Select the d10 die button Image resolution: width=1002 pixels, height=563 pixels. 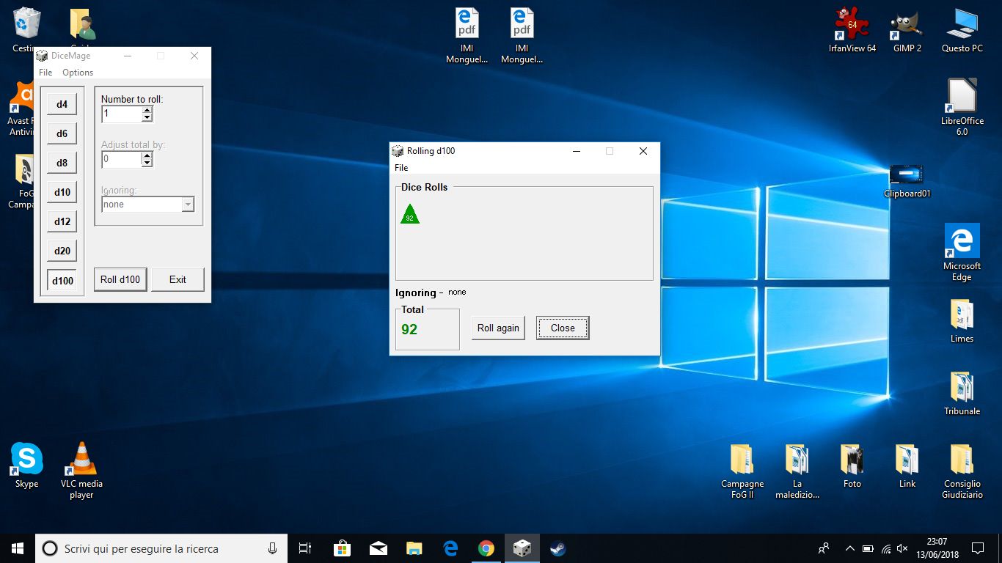62,192
